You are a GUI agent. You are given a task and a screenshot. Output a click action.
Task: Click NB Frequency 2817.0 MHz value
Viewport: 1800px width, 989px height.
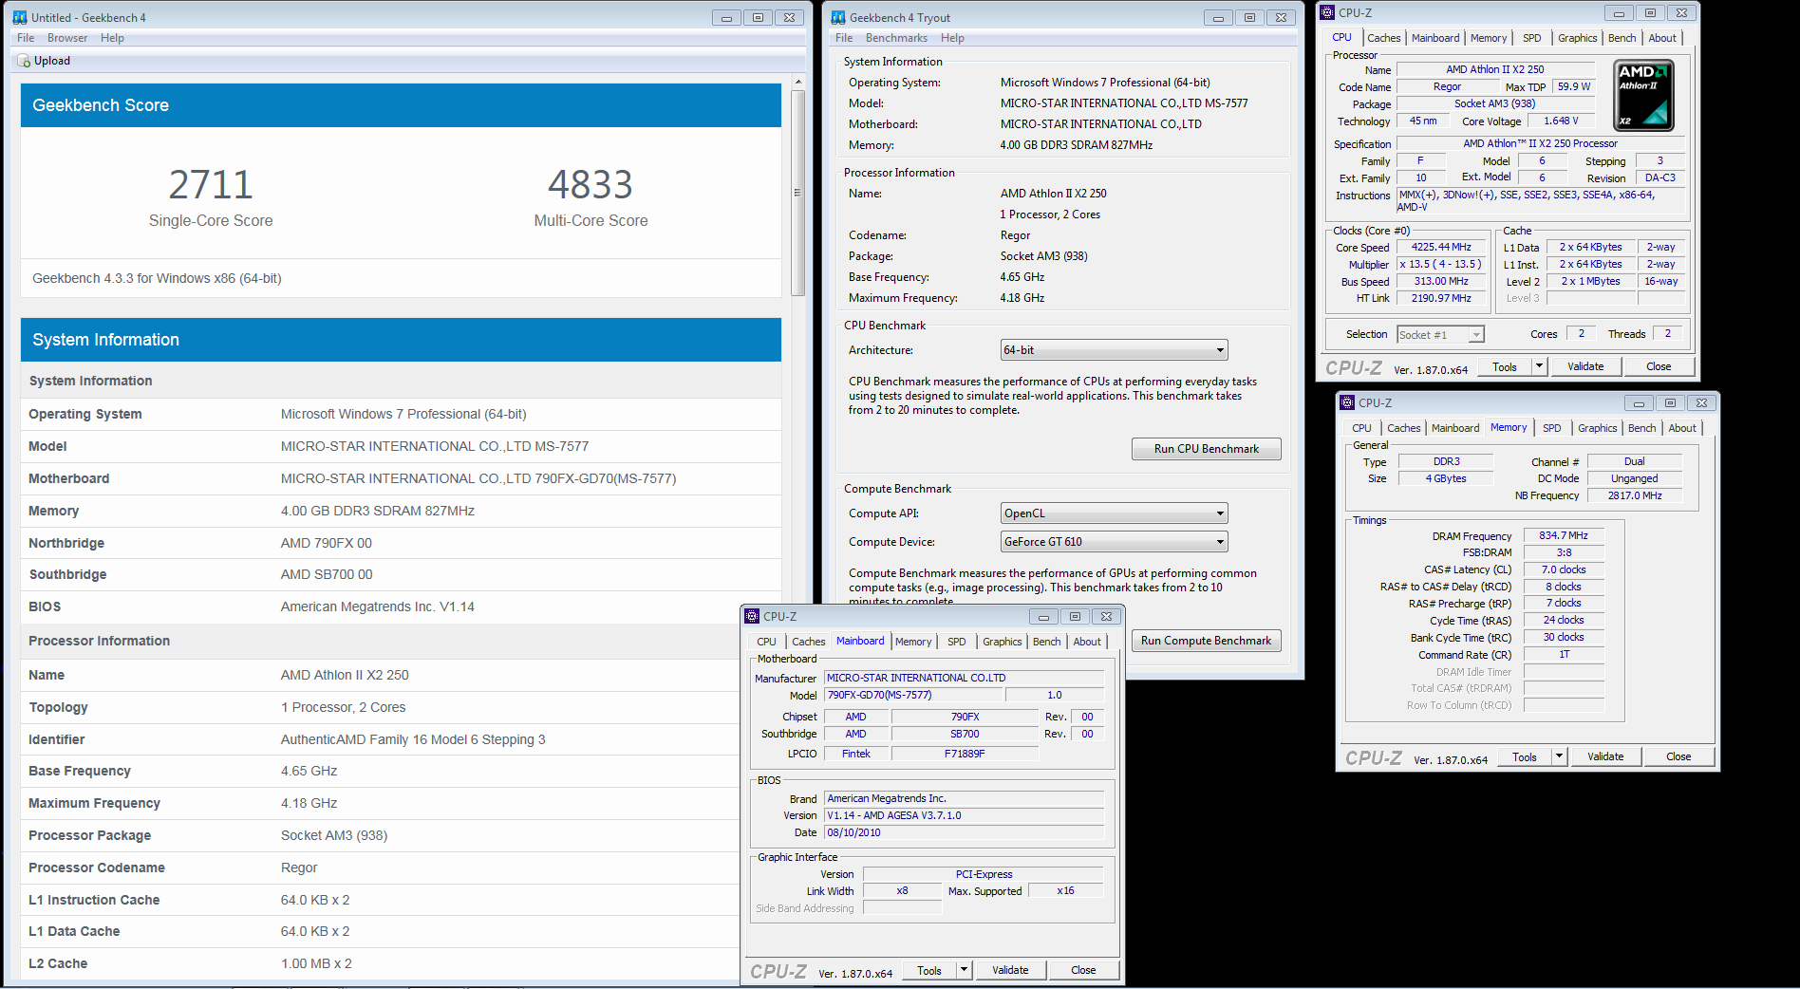tap(1634, 495)
